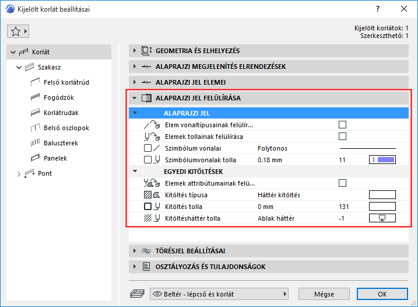The width and height of the screenshot is (418, 307).
Task: Select Belső oszlopok in tree
Action: tap(66, 128)
